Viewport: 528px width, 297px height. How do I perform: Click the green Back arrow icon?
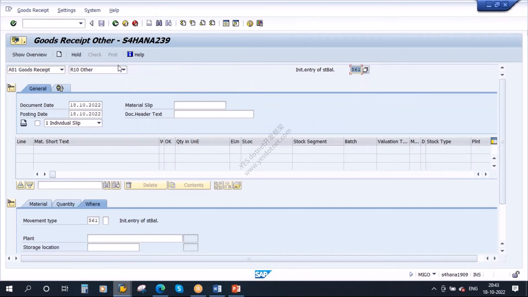click(x=116, y=23)
